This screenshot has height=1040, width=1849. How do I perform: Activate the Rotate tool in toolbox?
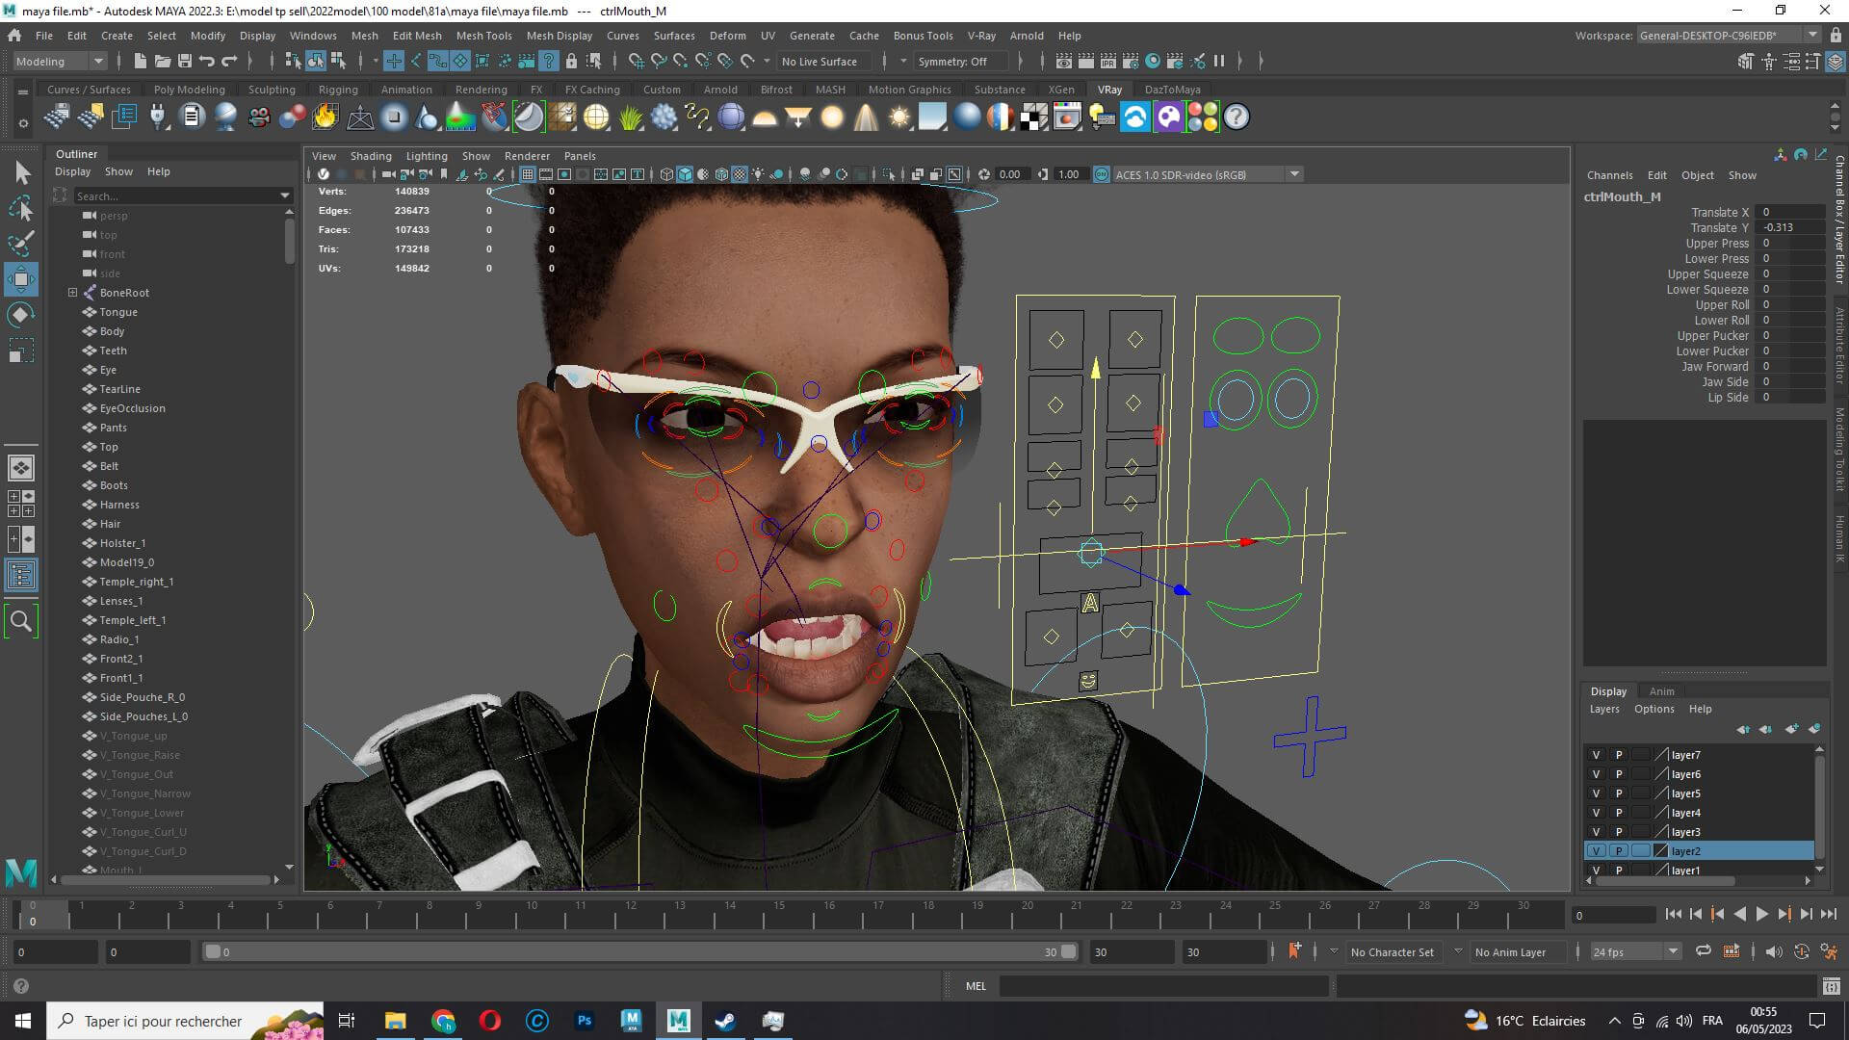pyautogui.click(x=21, y=315)
